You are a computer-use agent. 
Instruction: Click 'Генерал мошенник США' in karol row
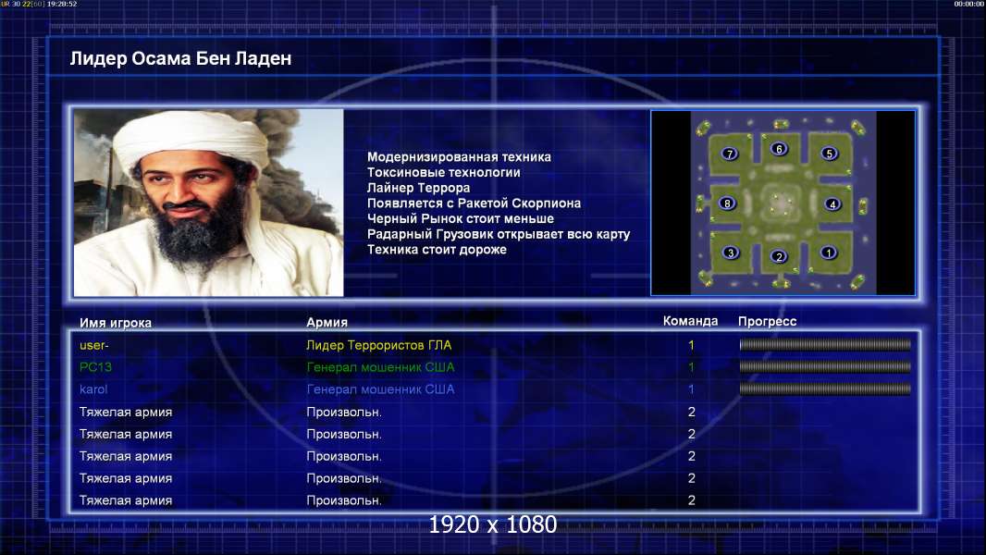pos(380,389)
